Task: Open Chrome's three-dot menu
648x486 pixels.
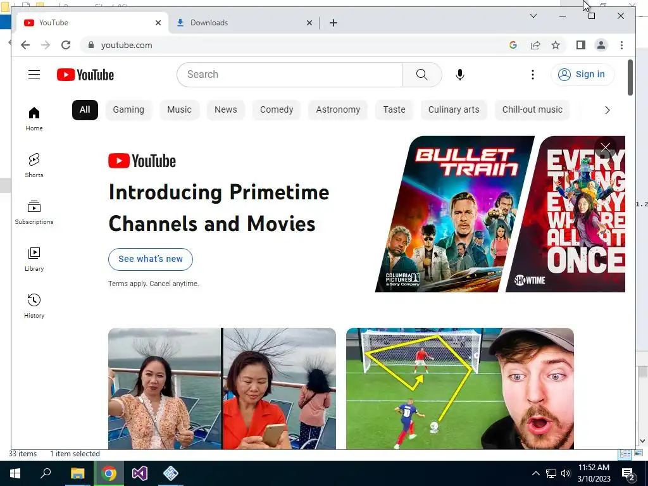Action: pyautogui.click(x=621, y=45)
